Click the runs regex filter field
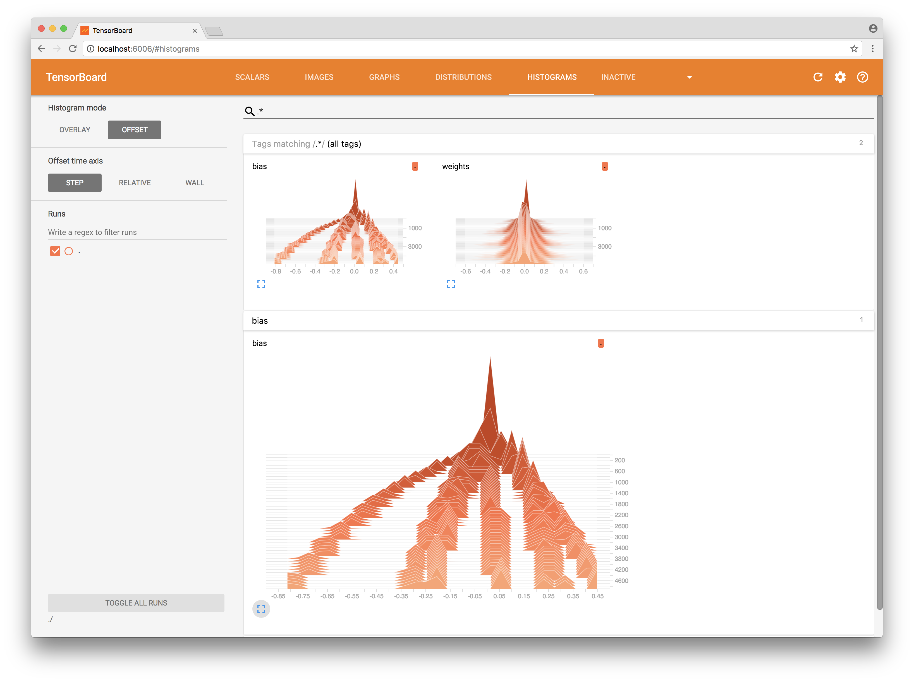914x682 pixels. click(137, 232)
